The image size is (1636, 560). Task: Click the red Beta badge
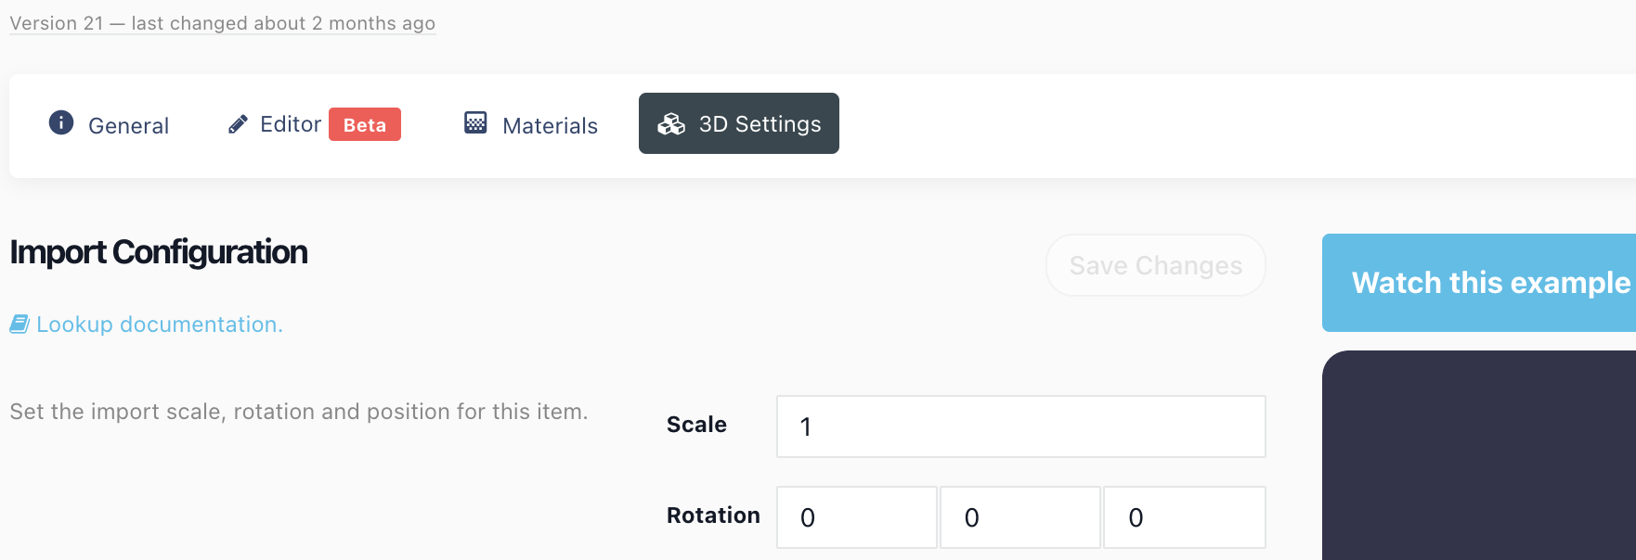click(365, 124)
